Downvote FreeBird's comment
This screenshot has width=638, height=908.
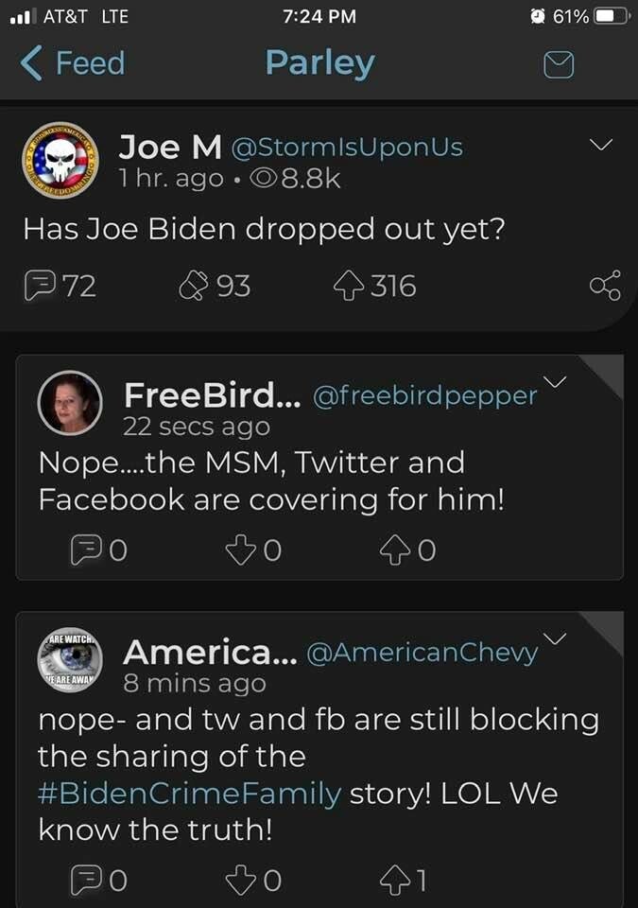pos(238,550)
